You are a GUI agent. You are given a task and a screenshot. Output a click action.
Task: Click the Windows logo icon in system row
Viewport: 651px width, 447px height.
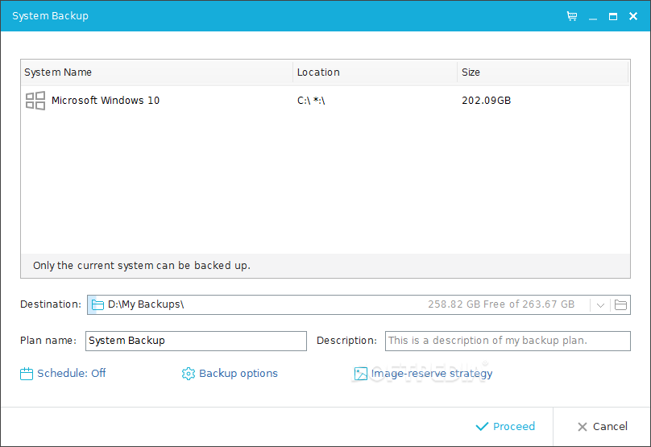[35, 101]
